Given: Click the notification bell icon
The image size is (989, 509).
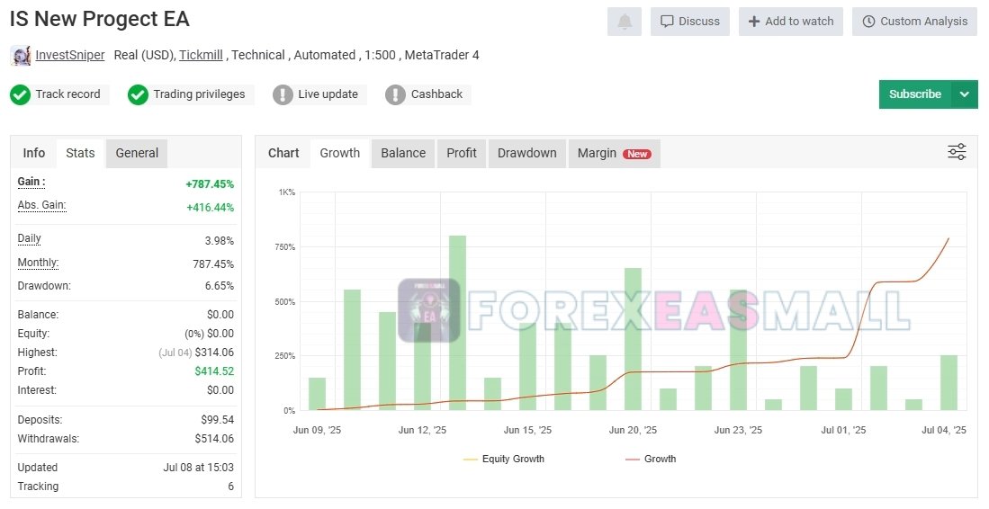Looking at the screenshot, I should [624, 22].
